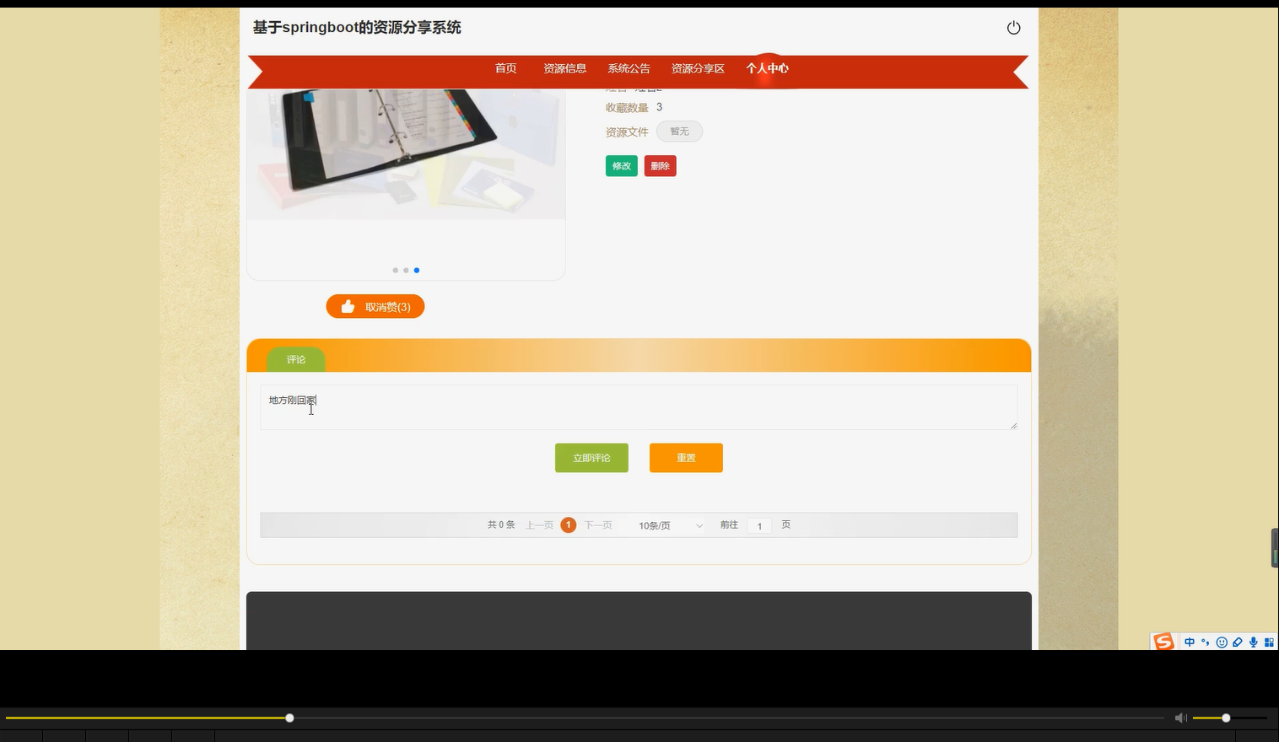The width and height of the screenshot is (1279, 742).
Task: Click the microphone voice input icon
Action: (1254, 643)
